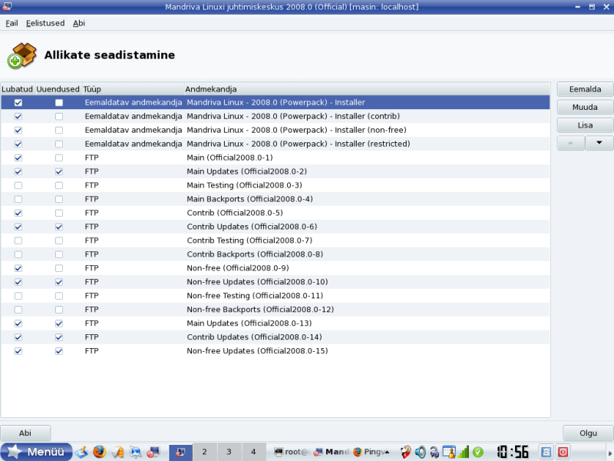Expand the system tray arrow before the dog icon
Screen dimensions: 614x461
coord(387,452)
